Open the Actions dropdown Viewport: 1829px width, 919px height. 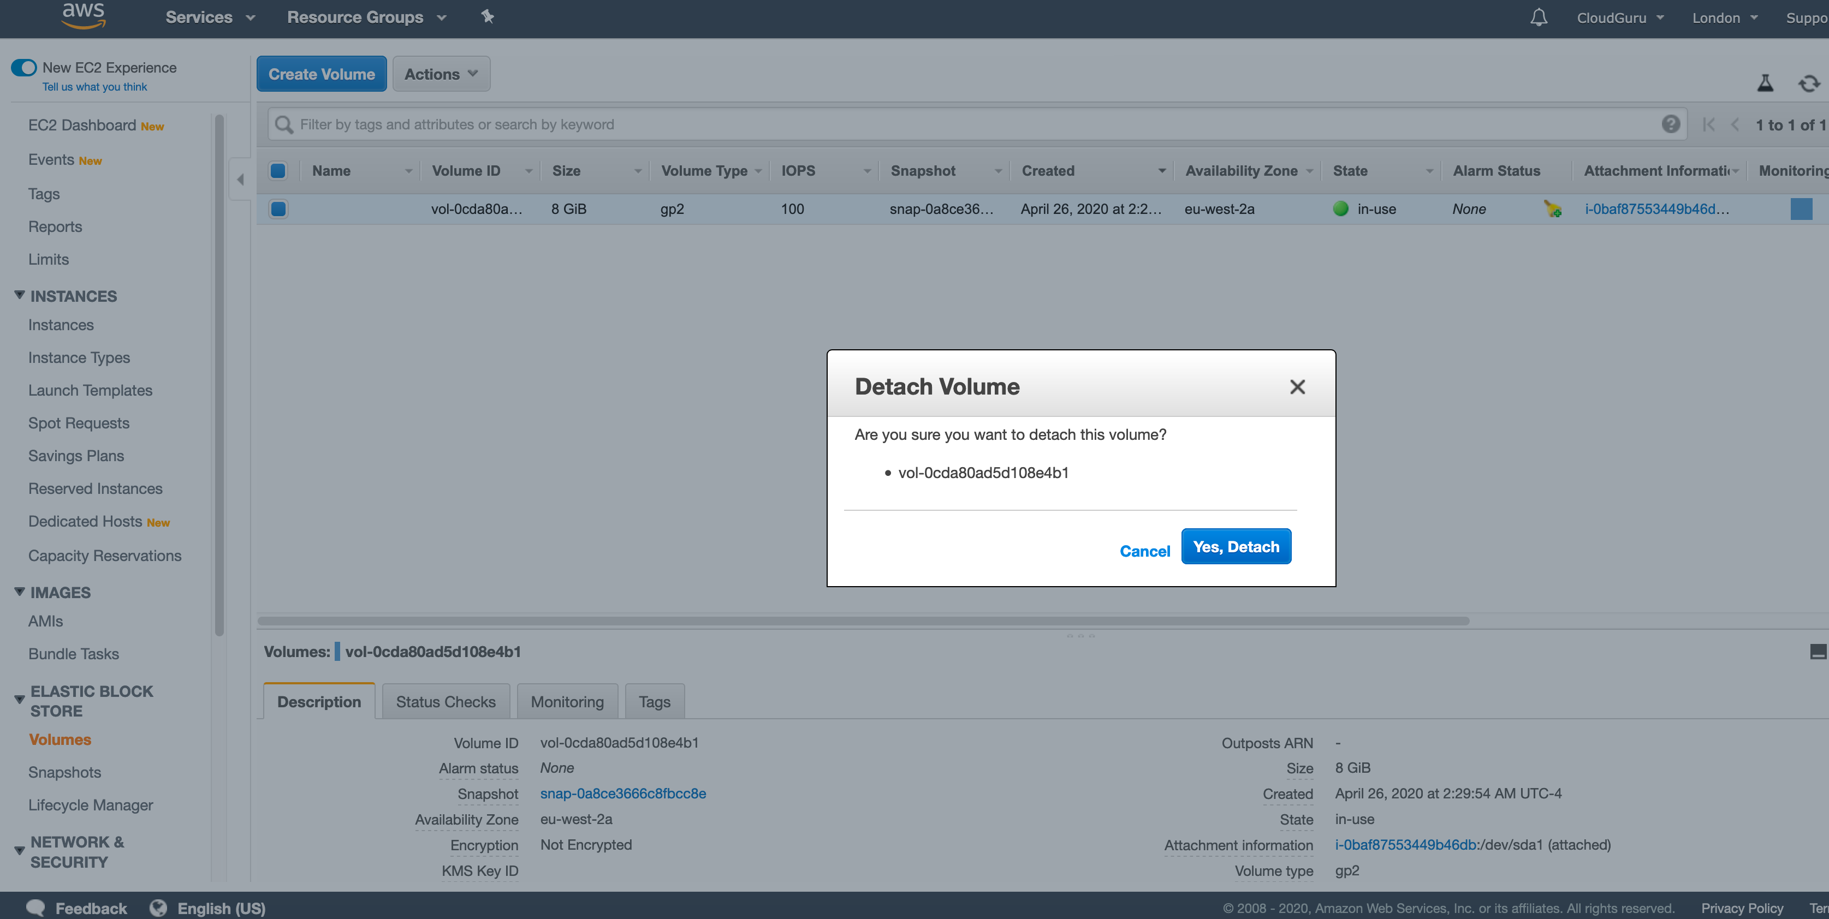441,74
